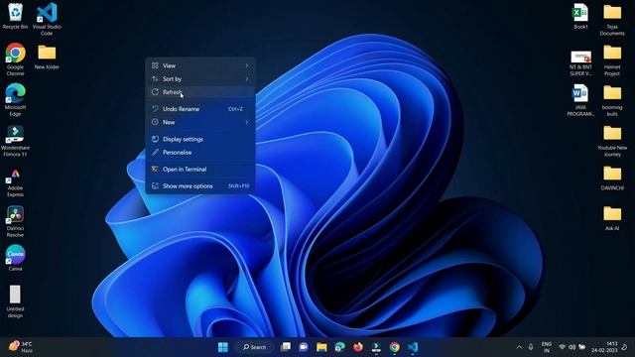Show hidden system tray icons

coord(519,347)
